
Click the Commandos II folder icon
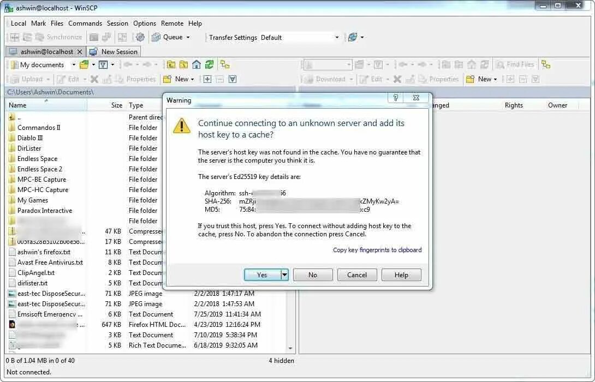12,128
